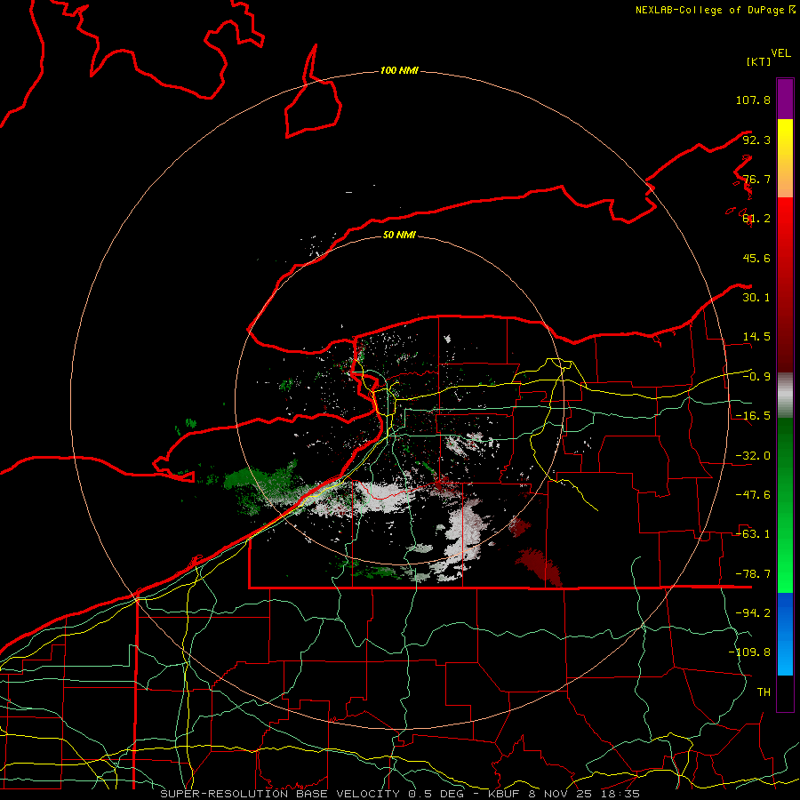Click the 100 NMI range ring label

[x=399, y=70]
